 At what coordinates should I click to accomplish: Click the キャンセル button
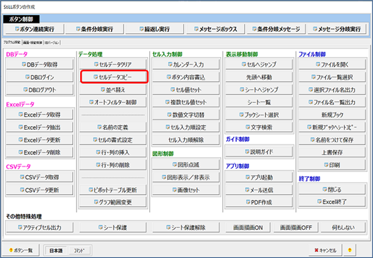click(x=325, y=250)
